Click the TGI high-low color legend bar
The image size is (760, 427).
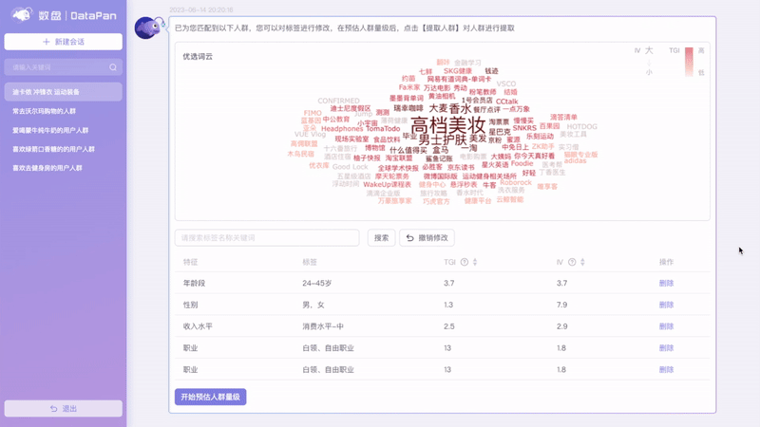coord(689,62)
